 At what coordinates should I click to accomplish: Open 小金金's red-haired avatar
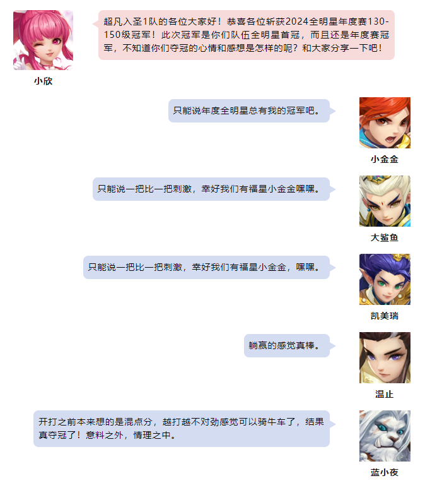point(385,122)
